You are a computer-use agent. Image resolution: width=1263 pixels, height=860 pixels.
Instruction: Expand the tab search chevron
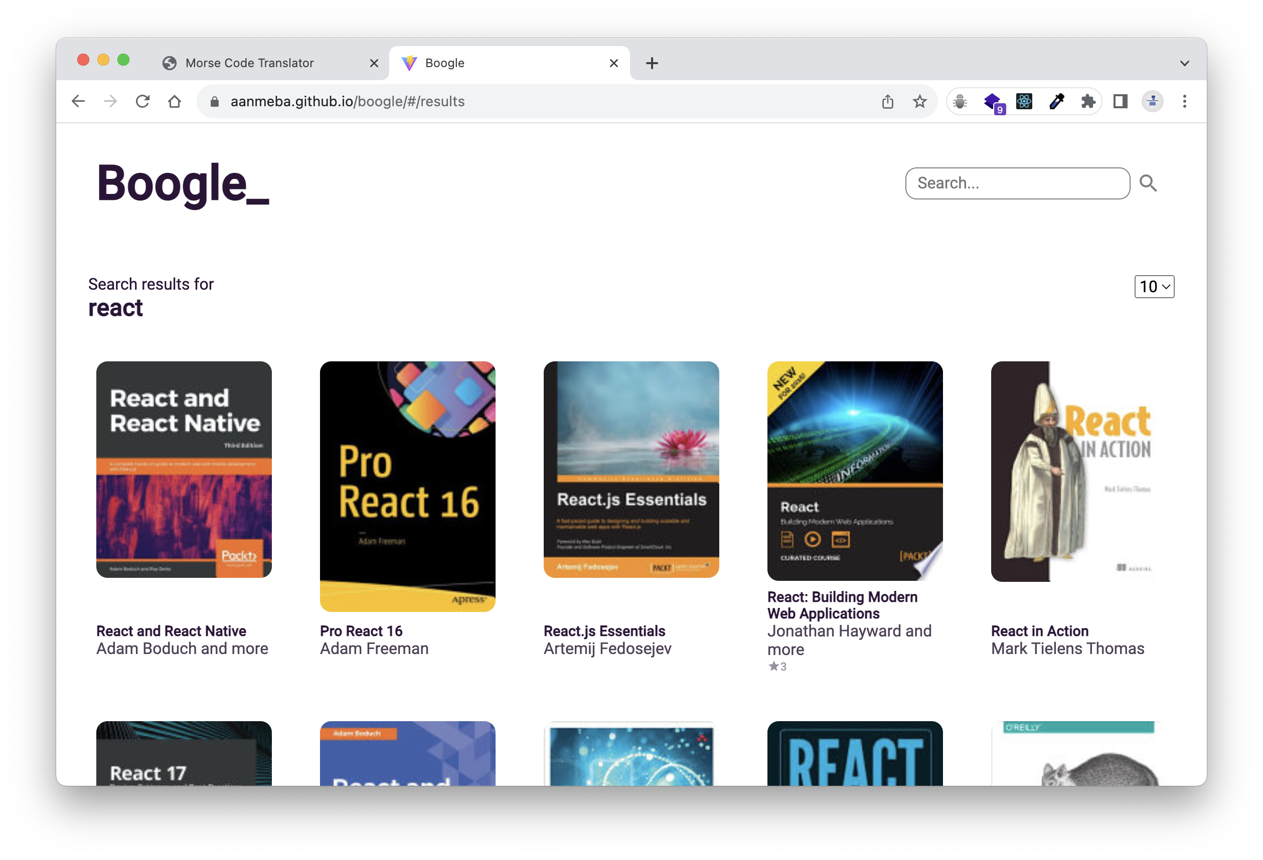(1184, 63)
